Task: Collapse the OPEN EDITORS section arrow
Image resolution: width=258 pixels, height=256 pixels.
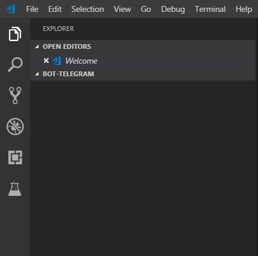Action: 37,46
